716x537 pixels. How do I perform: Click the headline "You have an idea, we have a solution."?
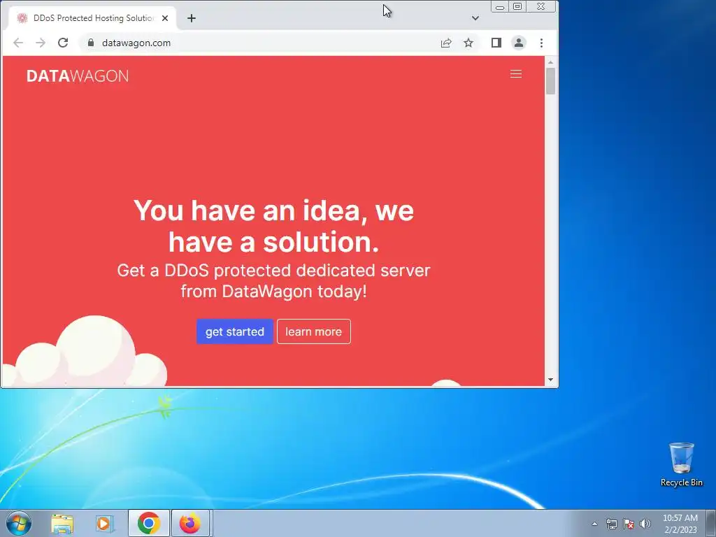[273, 226]
